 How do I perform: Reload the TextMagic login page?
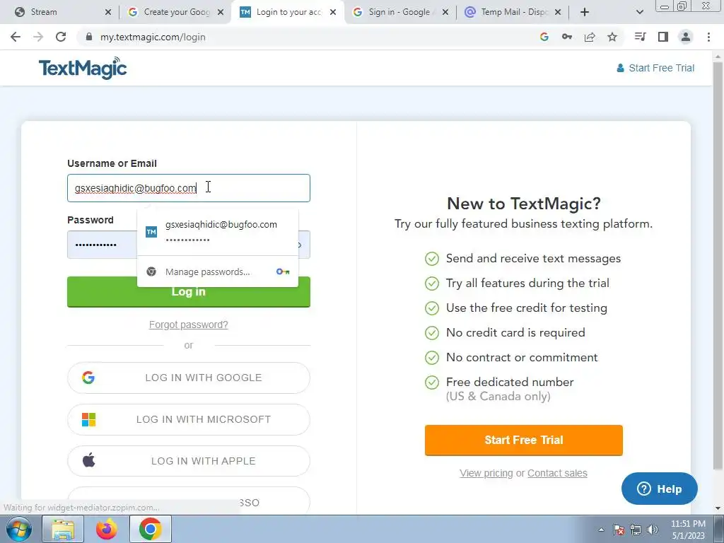coord(61,37)
